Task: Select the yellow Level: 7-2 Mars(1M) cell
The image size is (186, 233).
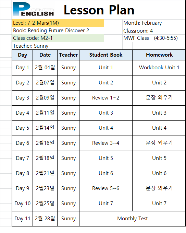Action: tap(58, 23)
